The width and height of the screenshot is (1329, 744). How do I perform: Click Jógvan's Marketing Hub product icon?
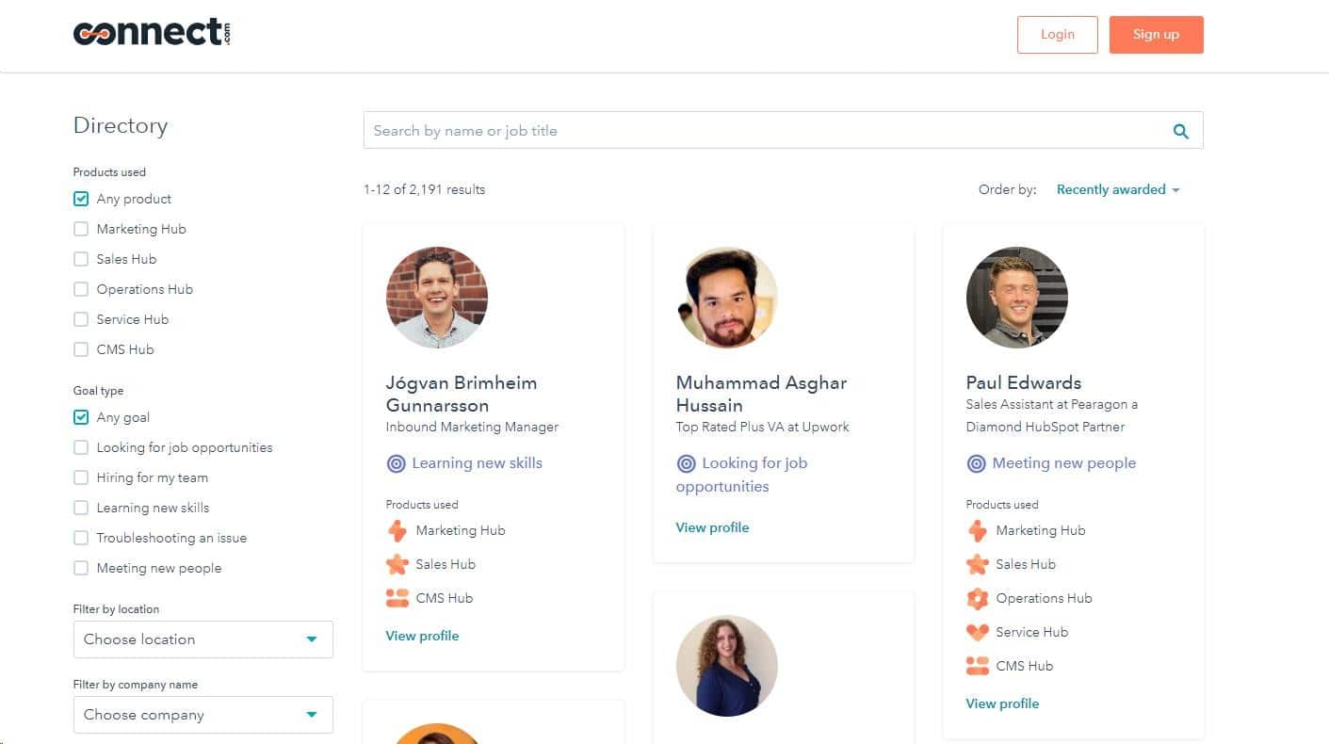point(397,530)
